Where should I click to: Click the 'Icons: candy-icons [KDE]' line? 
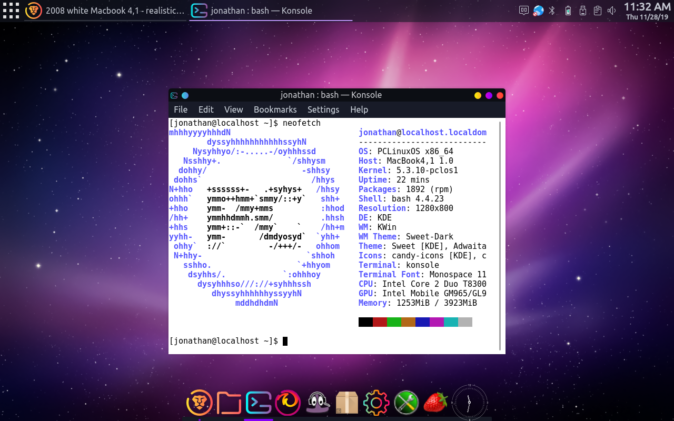422,256
